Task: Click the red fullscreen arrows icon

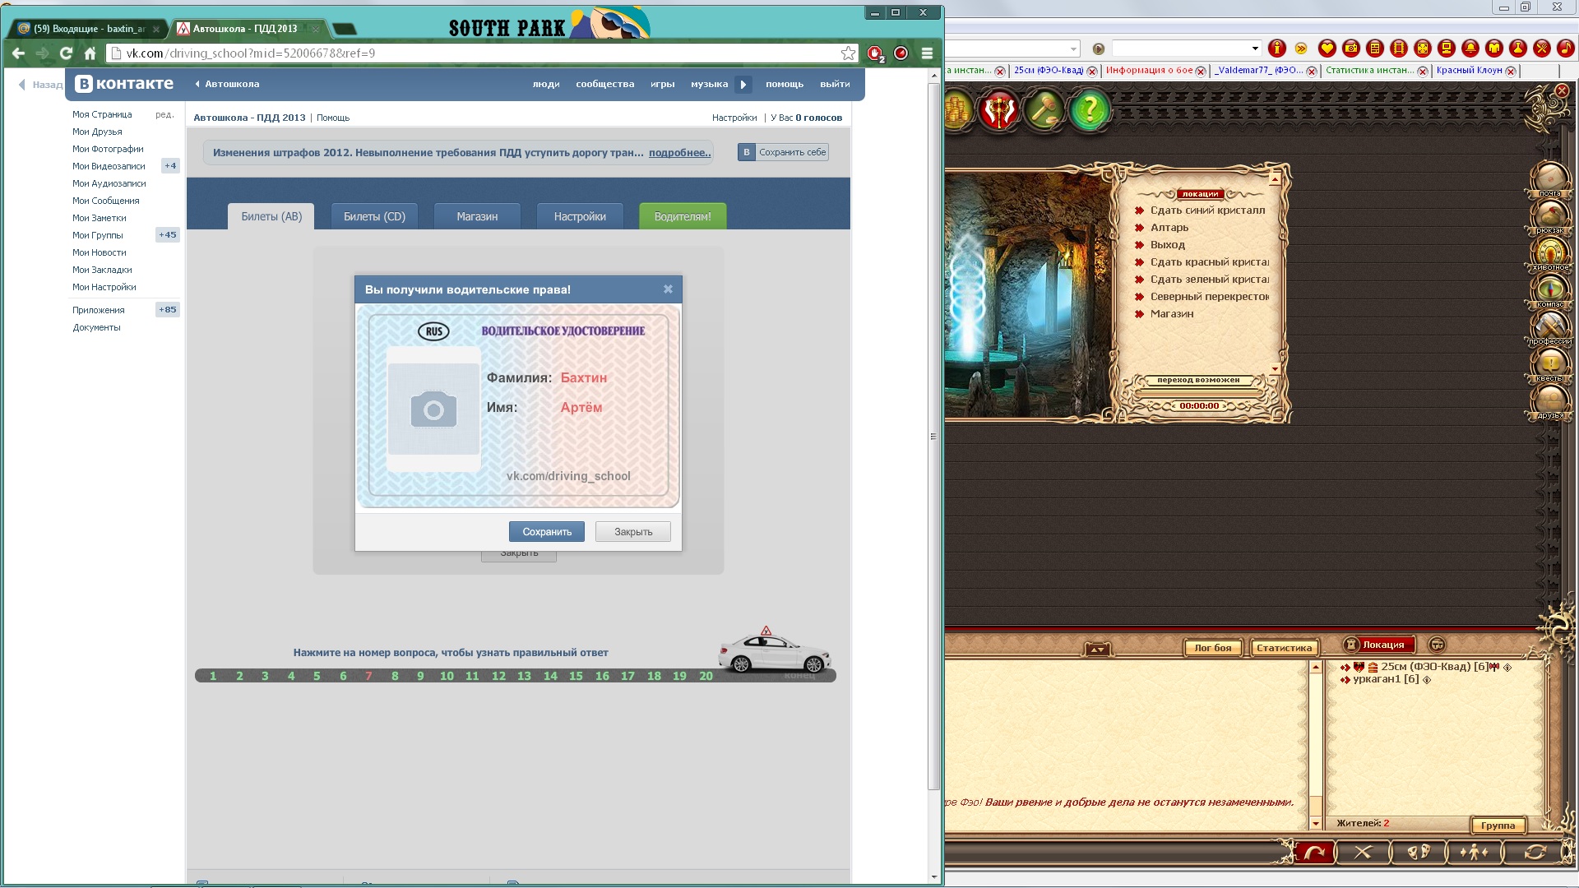Action: click(x=1422, y=49)
